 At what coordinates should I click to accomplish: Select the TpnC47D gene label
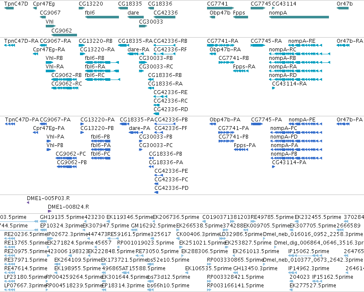[x=16, y=4]
